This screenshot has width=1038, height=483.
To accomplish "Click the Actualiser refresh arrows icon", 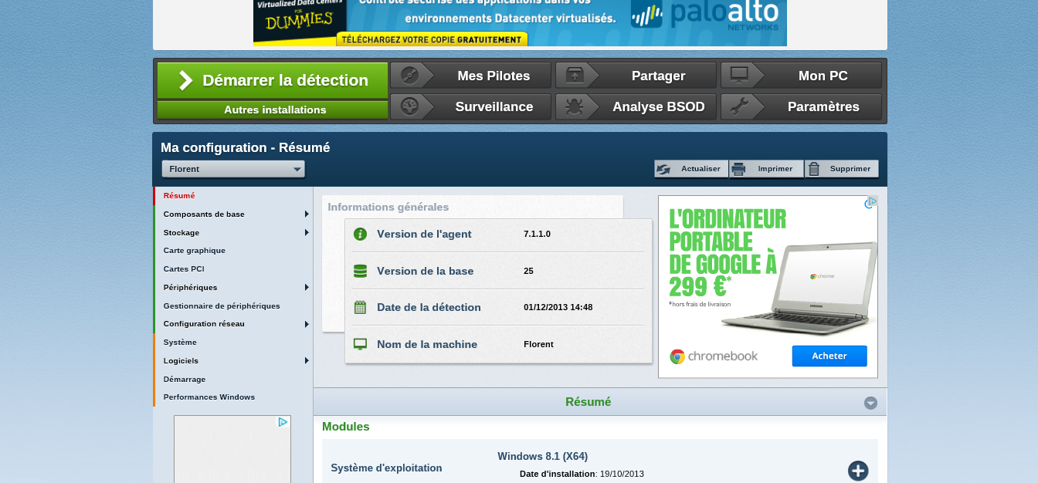I will (663, 169).
